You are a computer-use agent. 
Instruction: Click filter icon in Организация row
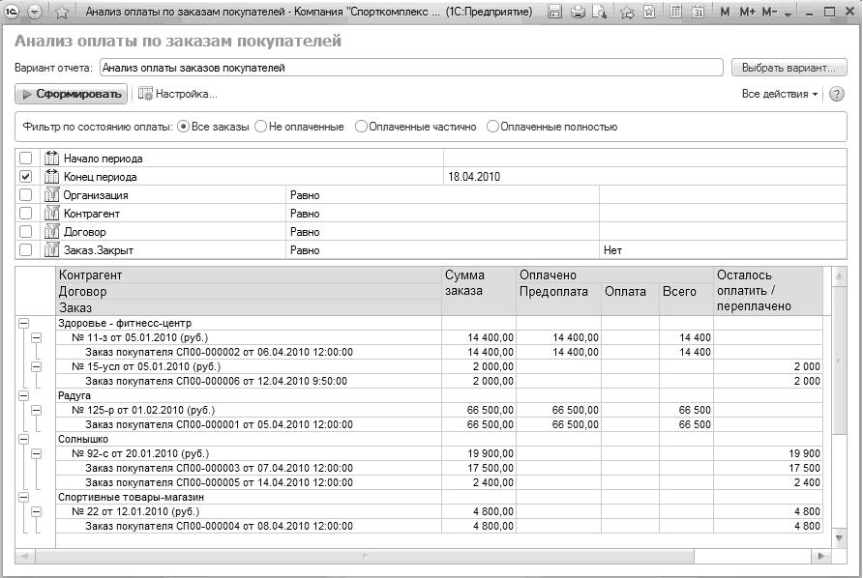51,195
